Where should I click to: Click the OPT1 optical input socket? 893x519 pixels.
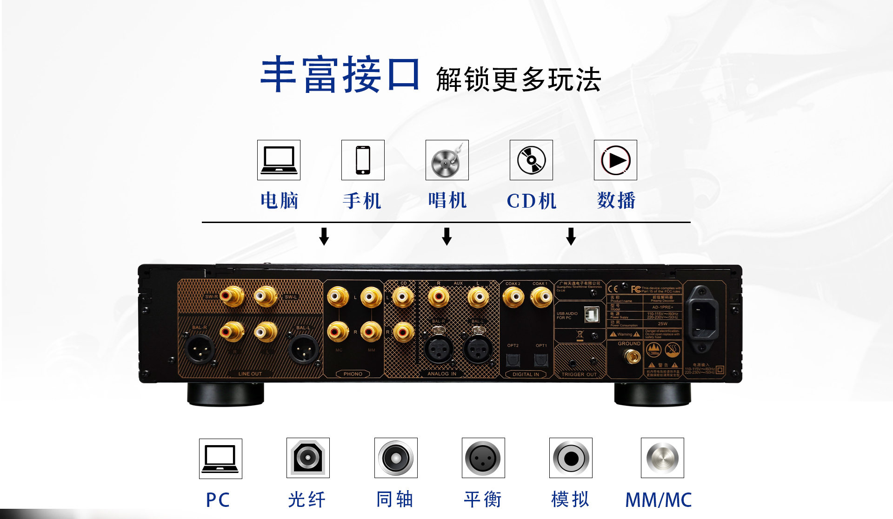(541, 360)
